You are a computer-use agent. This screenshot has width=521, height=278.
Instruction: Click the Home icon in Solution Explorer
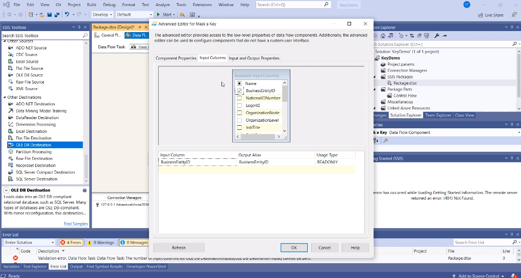click(x=383, y=36)
